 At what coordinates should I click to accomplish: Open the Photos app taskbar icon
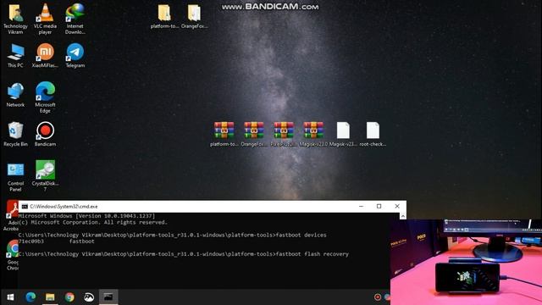(89, 297)
